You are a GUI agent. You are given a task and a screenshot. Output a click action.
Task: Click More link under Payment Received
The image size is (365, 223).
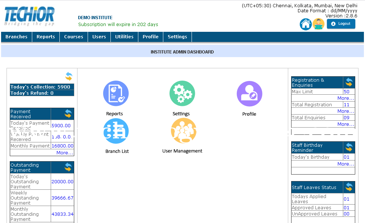65,153
